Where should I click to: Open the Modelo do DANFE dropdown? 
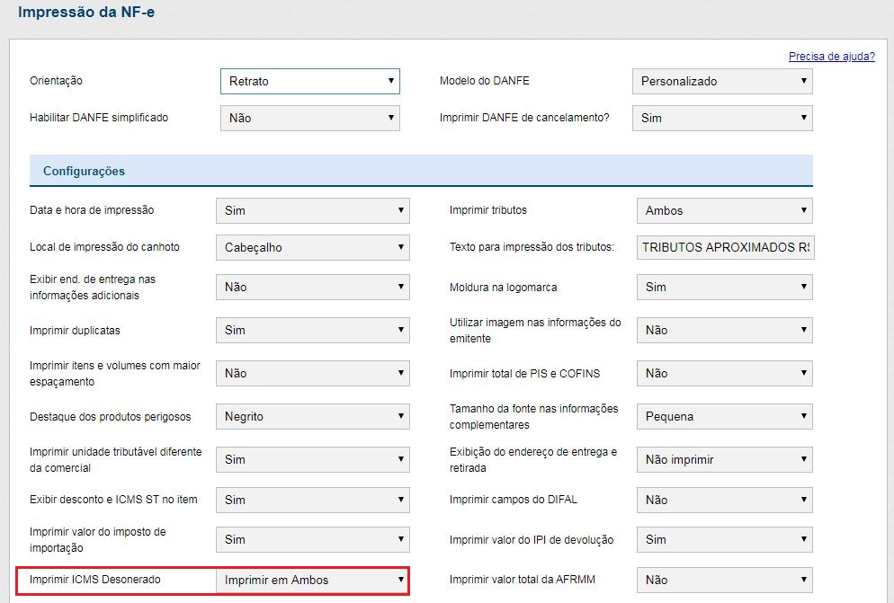(722, 81)
